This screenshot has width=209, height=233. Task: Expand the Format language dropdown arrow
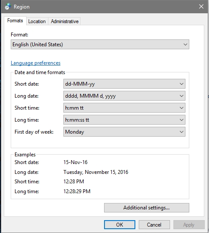[x=185, y=45]
